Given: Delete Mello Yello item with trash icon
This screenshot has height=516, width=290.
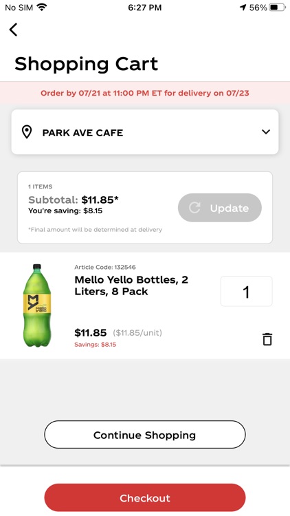Looking at the screenshot, I should [267, 339].
